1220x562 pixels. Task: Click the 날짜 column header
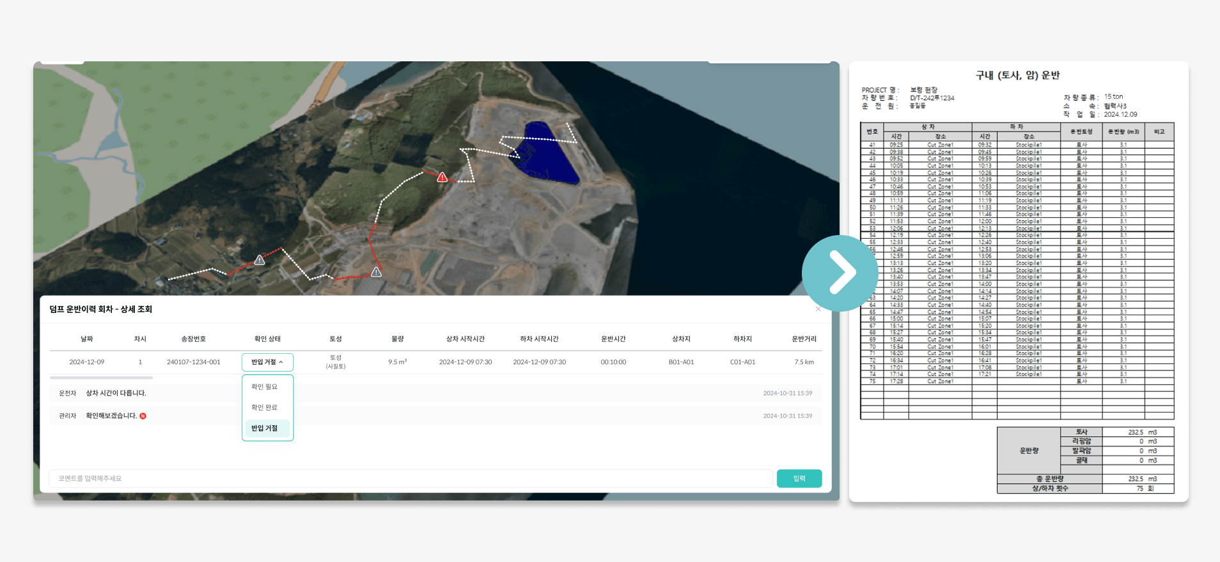pos(87,339)
